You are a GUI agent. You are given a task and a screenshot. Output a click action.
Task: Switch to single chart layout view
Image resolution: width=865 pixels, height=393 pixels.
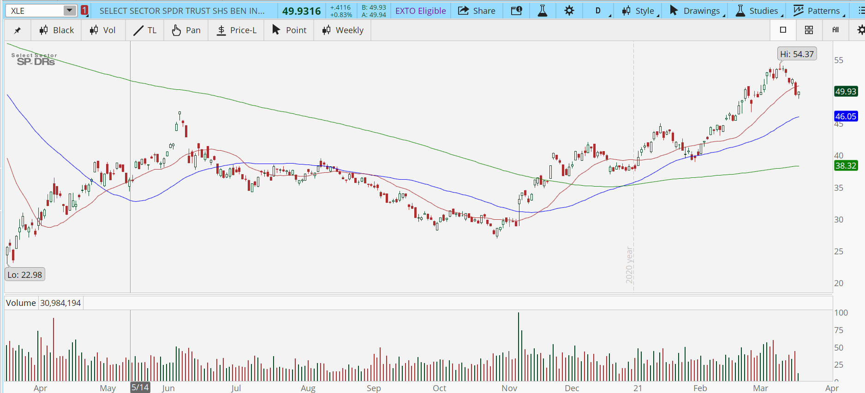pyautogui.click(x=783, y=30)
